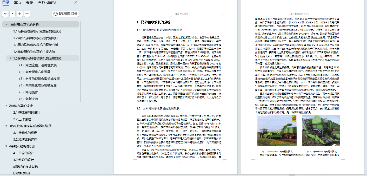Collapse the 1马铃薯收获机的分析 section arrow
The width and height of the screenshot is (367, 176).
pos(6,25)
